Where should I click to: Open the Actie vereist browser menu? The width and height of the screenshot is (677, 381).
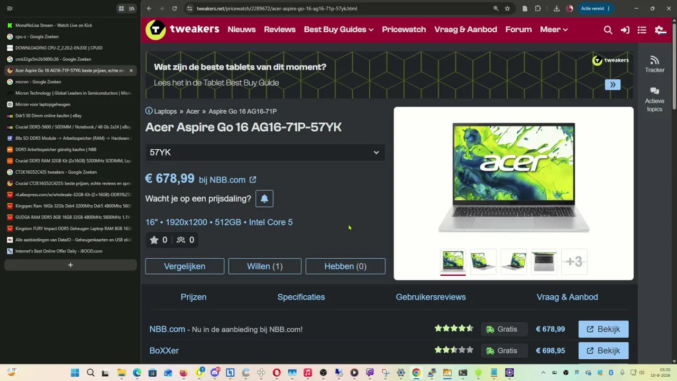(x=596, y=8)
